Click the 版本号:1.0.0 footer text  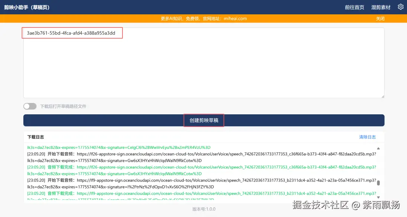click(204, 209)
